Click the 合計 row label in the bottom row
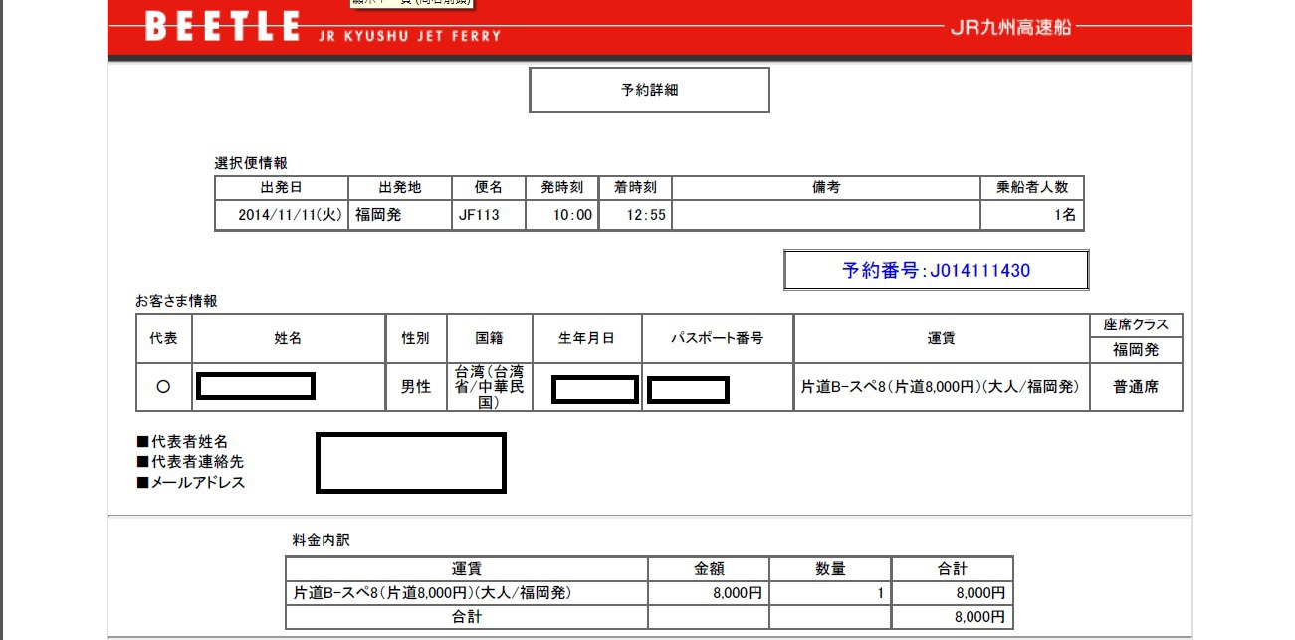This screenshot has width=1295, height=640. pyautogui.click(x=466, y=617)
